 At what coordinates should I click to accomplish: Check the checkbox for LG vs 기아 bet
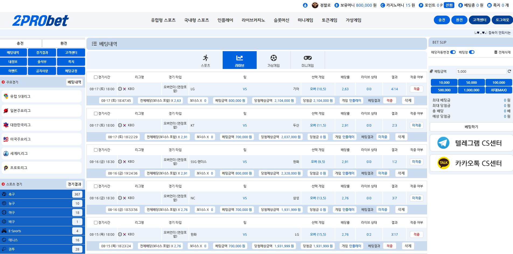(96, 77)
